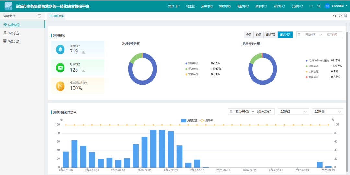
Task: Collapse the 消息中心 sidebar menu icon
Action: click(x=40, y=16)
